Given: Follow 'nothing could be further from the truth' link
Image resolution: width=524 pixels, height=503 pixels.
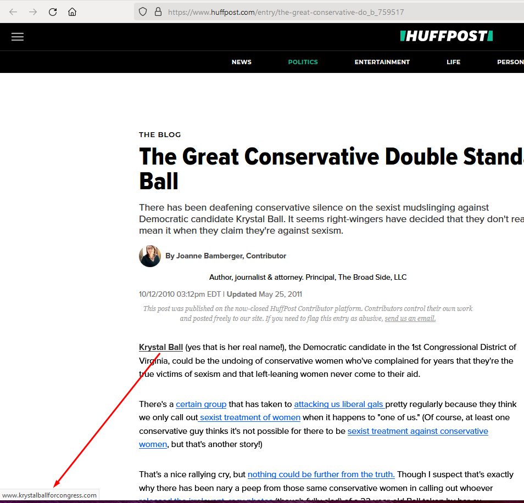Looking at the screenshot, I should 321,474.
